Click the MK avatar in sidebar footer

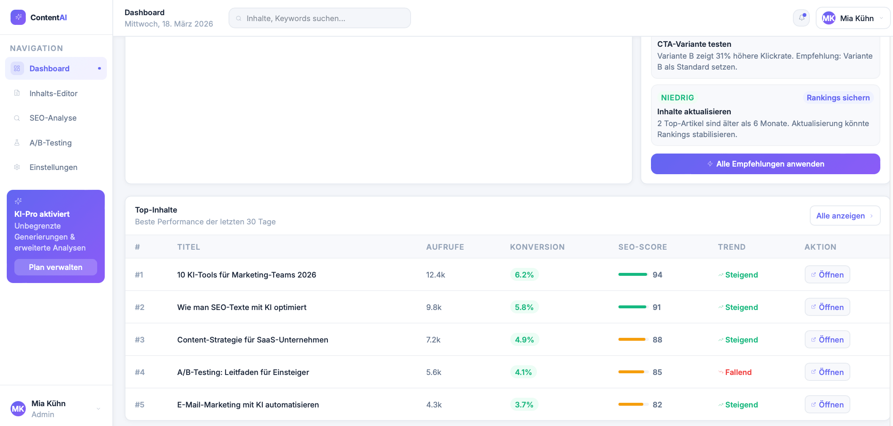point(18,408)
